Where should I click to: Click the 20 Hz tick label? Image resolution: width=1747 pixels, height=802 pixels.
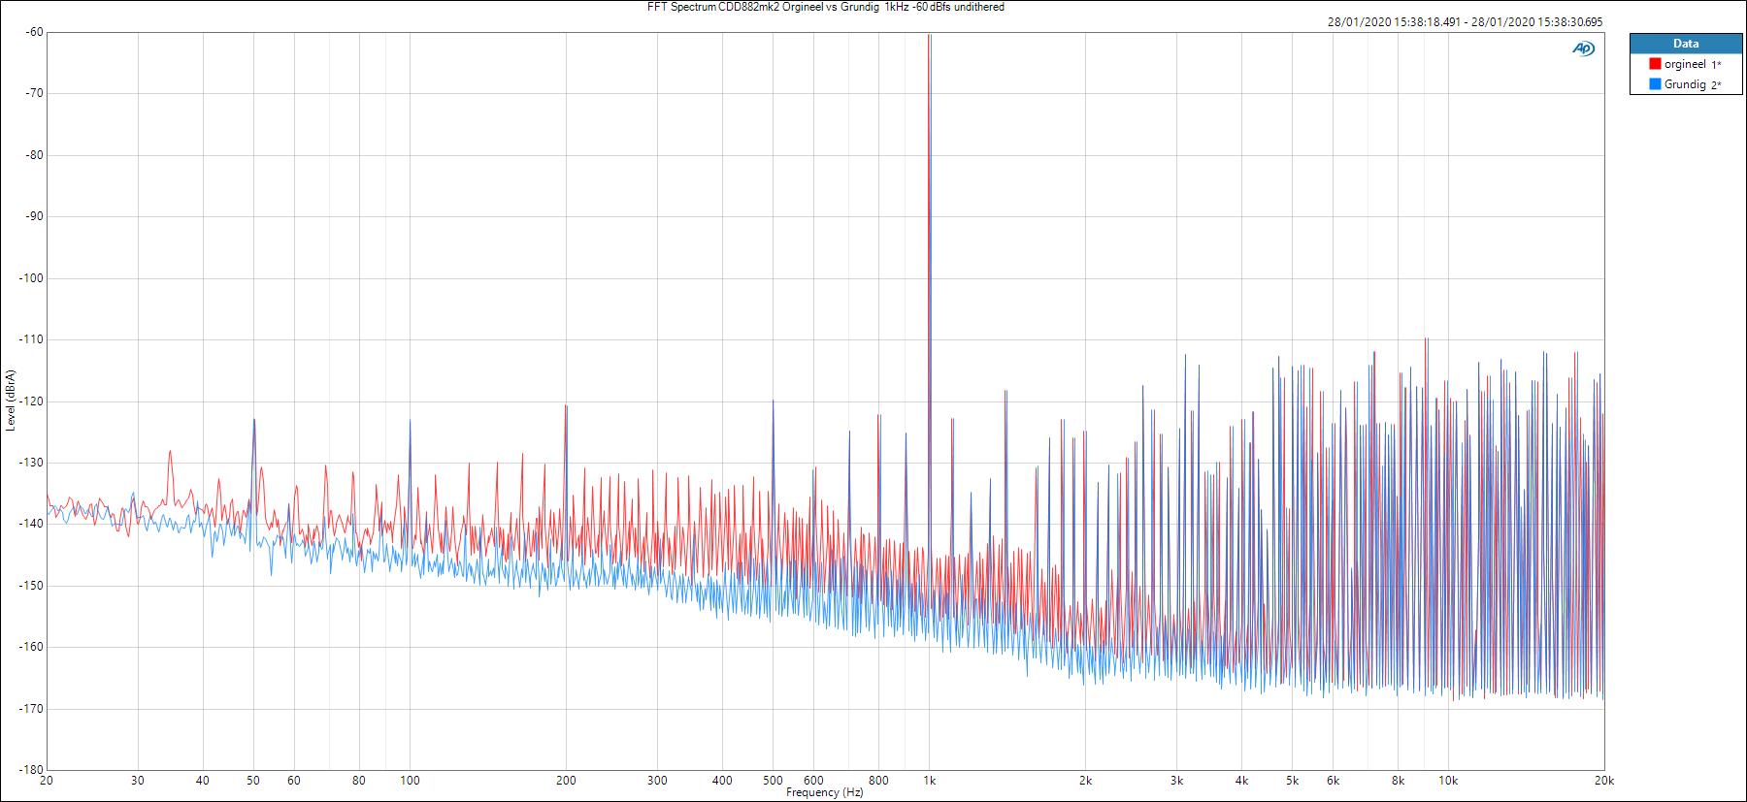pos(46,781)
